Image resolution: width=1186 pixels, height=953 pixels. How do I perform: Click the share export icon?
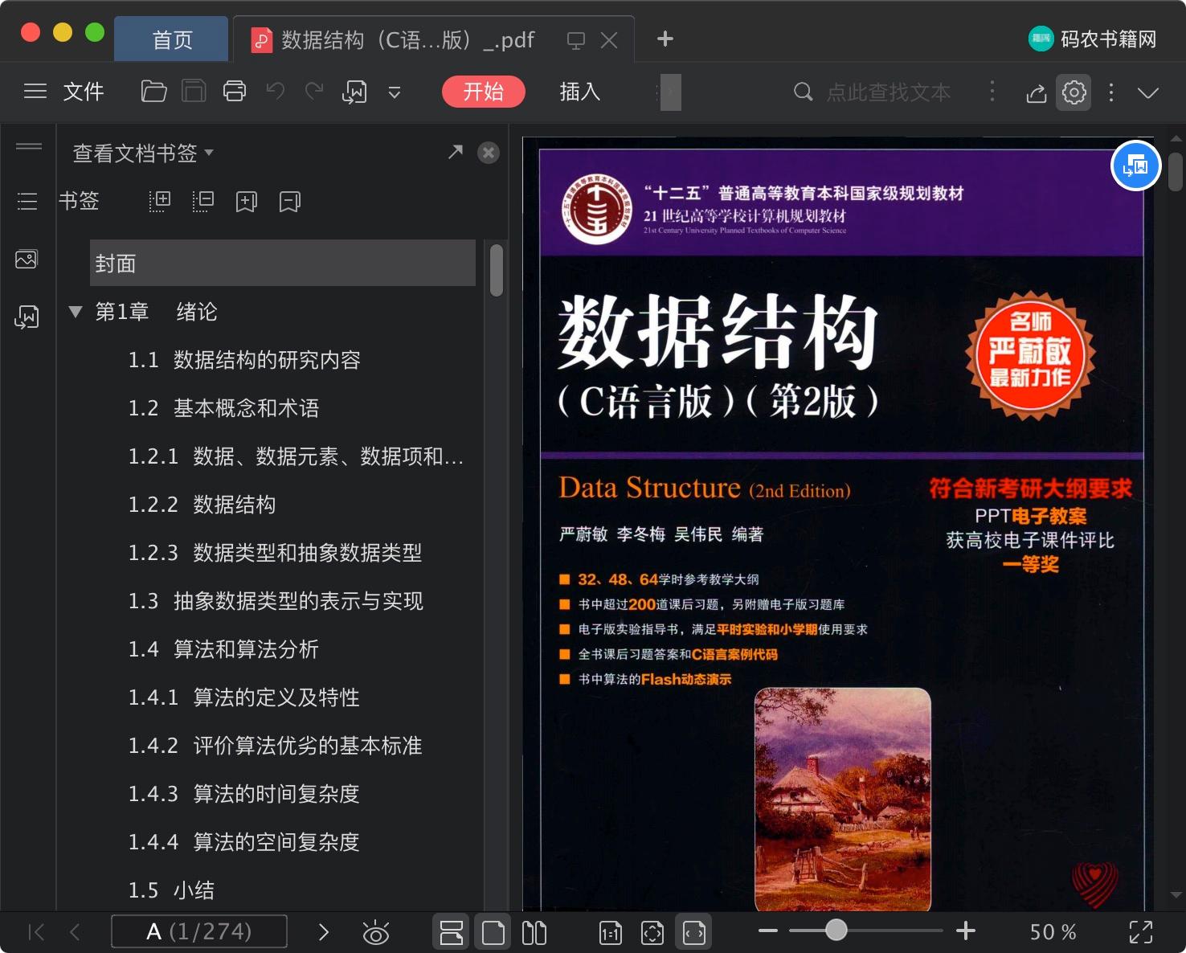pos(1037,93)
